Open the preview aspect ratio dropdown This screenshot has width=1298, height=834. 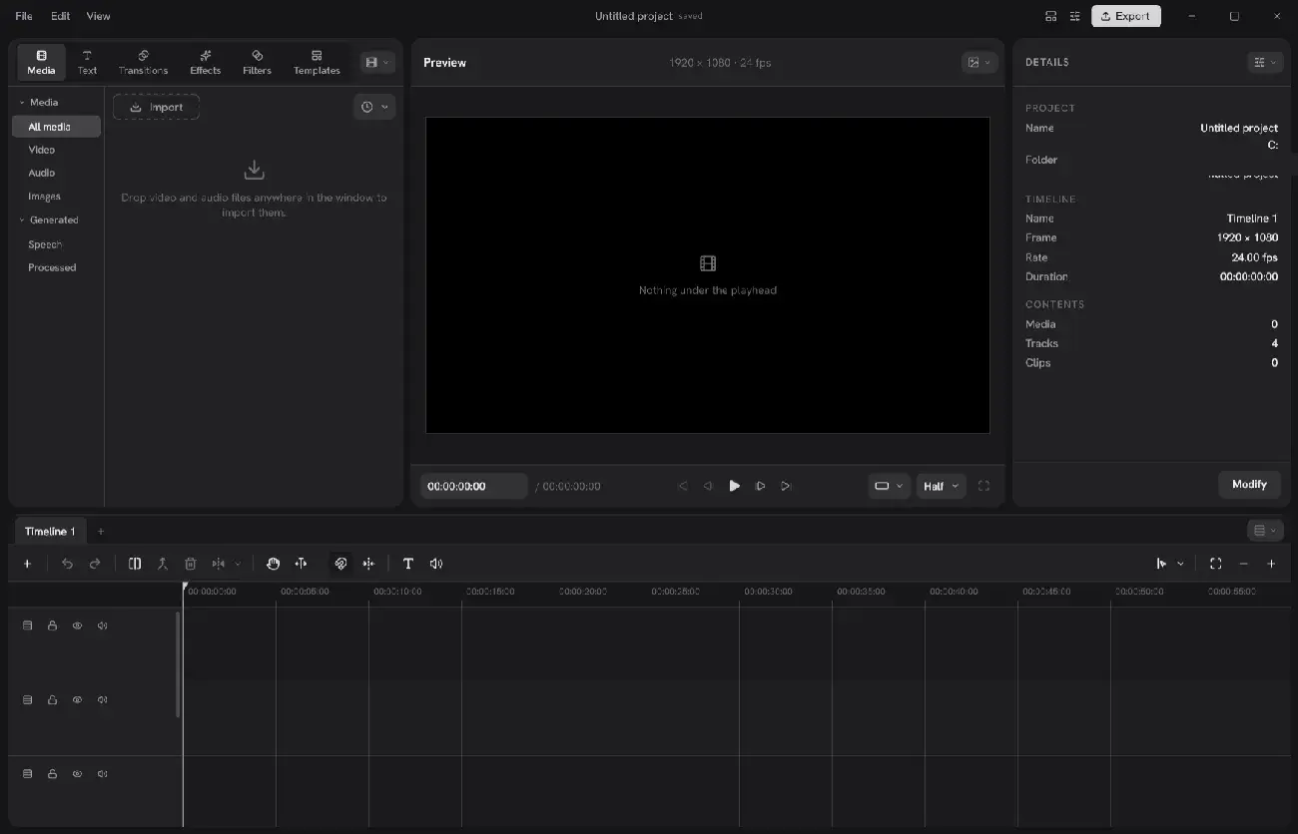889,486
